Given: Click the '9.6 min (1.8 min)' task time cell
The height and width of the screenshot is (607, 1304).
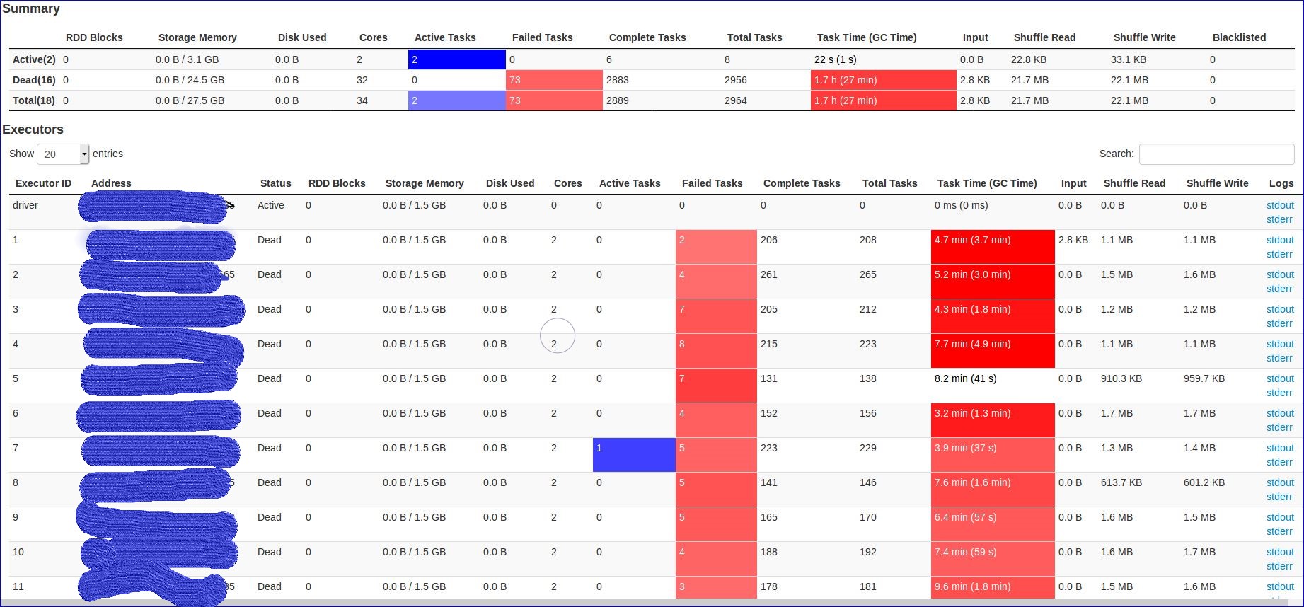Looking at the screenshot, I should pyautogui.click(x=993, y=587).
